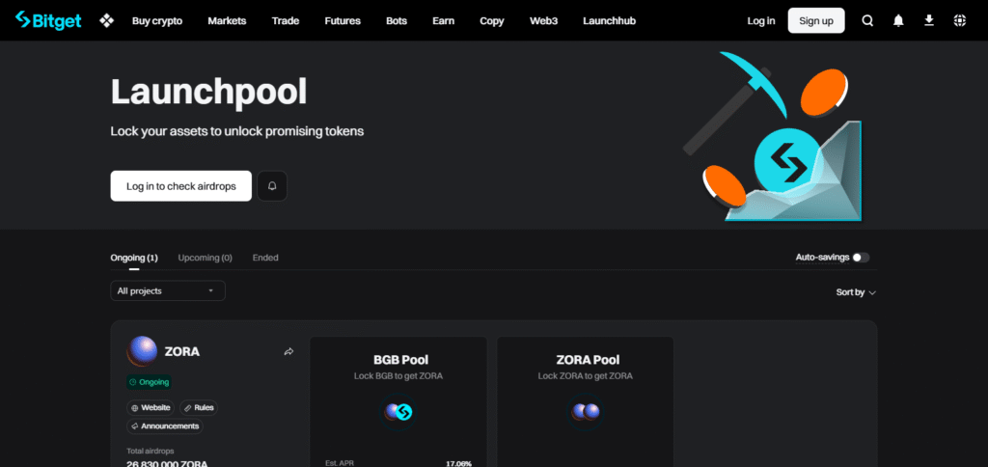Open the Earn menu

[444, 21]
